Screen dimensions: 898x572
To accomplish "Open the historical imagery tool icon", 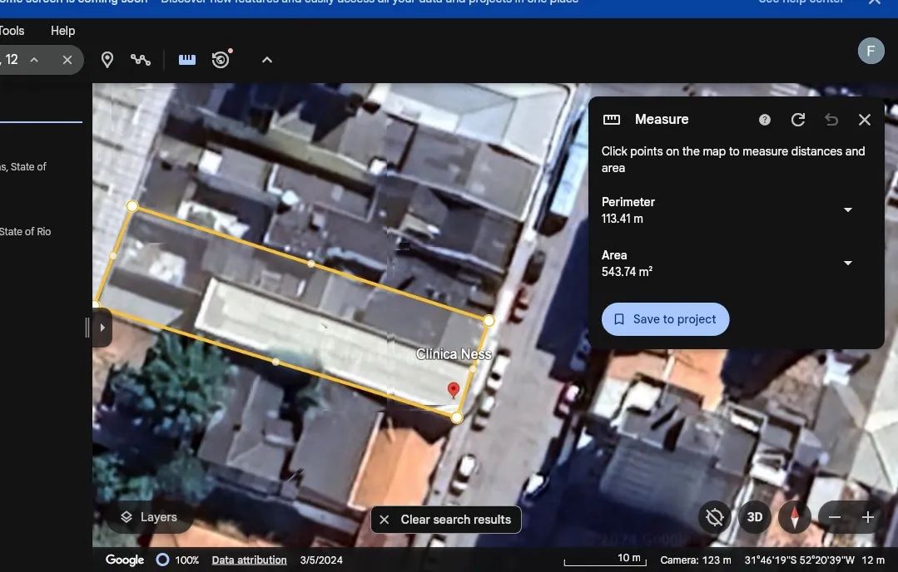I will coord(221,60).
